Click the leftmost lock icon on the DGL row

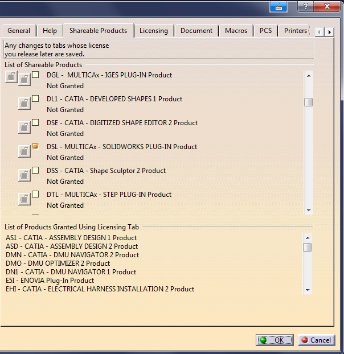click(x=11, y=77)
